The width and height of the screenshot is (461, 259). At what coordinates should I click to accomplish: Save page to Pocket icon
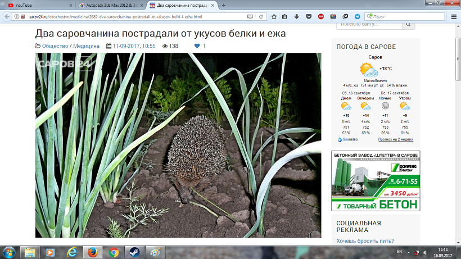tap(309, 17)
